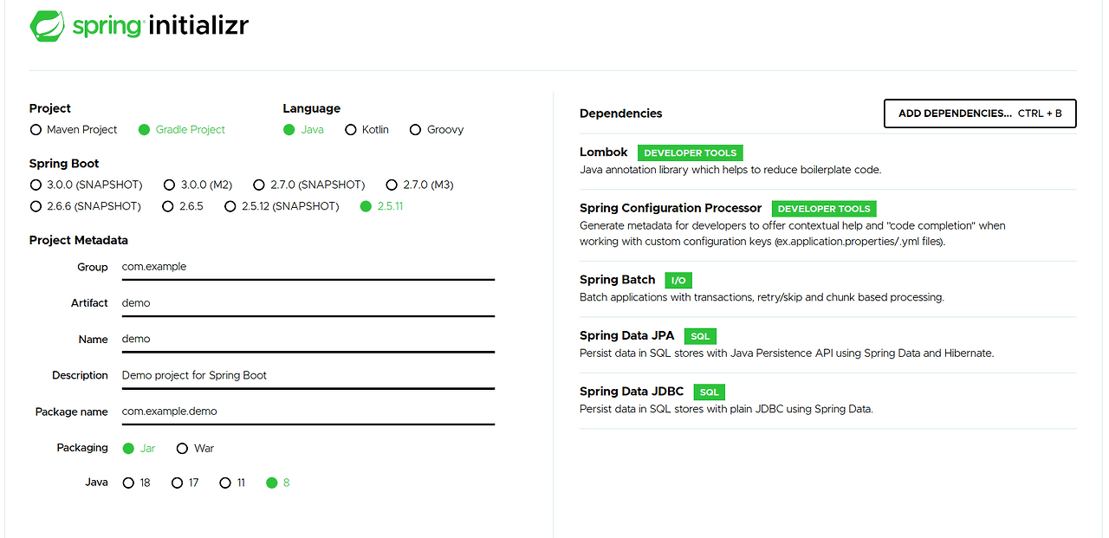Click Add Dependencies button
Viewport: 1109px width, 538px height.
(x=979, y=113)
